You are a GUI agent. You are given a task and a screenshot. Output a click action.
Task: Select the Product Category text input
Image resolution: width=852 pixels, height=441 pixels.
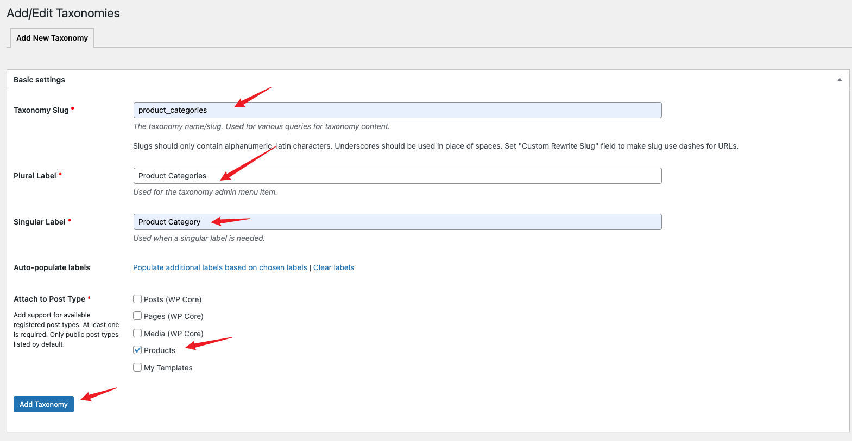pos(397,222)
